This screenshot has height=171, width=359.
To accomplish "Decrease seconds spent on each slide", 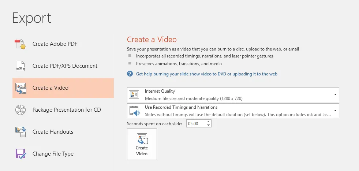I will (x=209, y=126).
